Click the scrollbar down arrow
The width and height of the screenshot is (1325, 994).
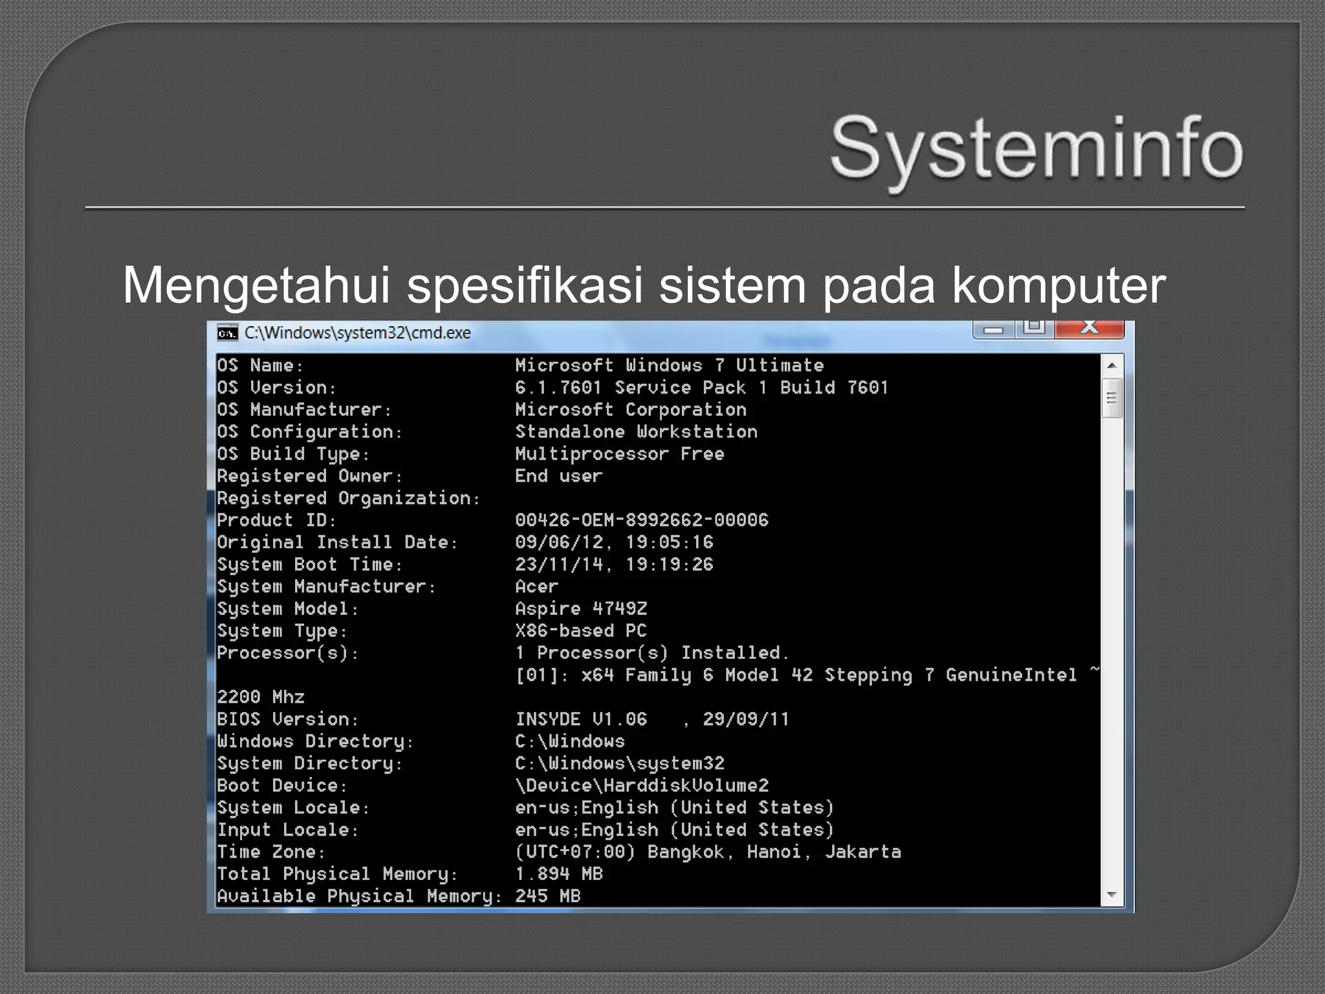pos(1111,895)
